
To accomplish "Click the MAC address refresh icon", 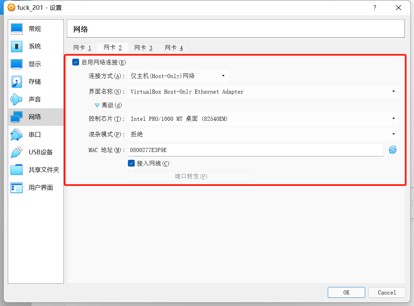I will 393,150.
